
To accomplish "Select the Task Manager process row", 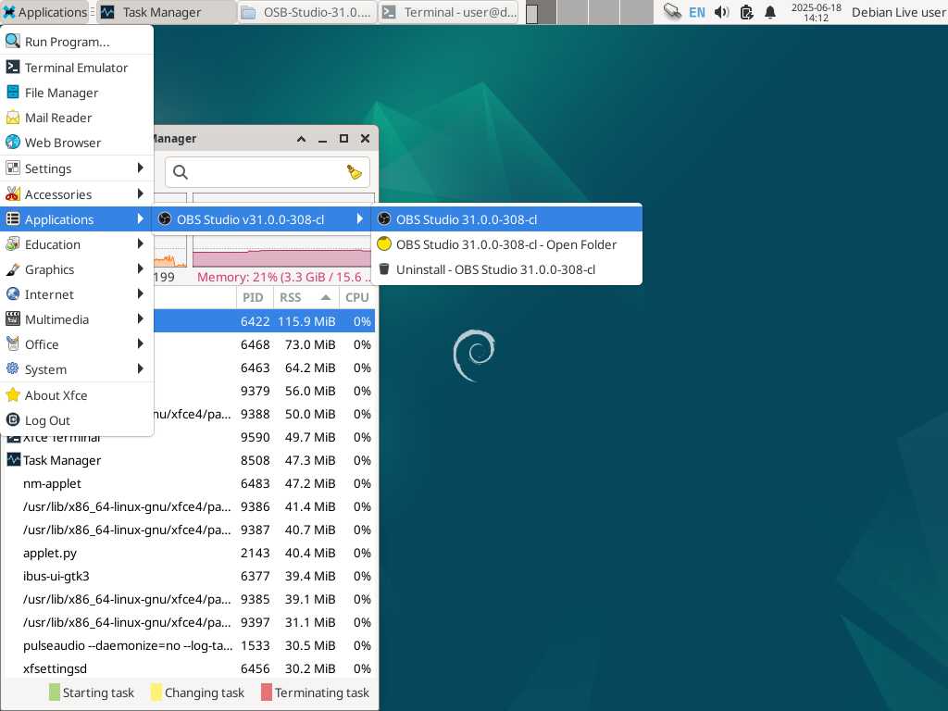I will pyautogui.click(x=187, y=461).
